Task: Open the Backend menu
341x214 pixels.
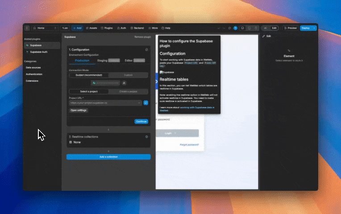Action: click(137, 28)
